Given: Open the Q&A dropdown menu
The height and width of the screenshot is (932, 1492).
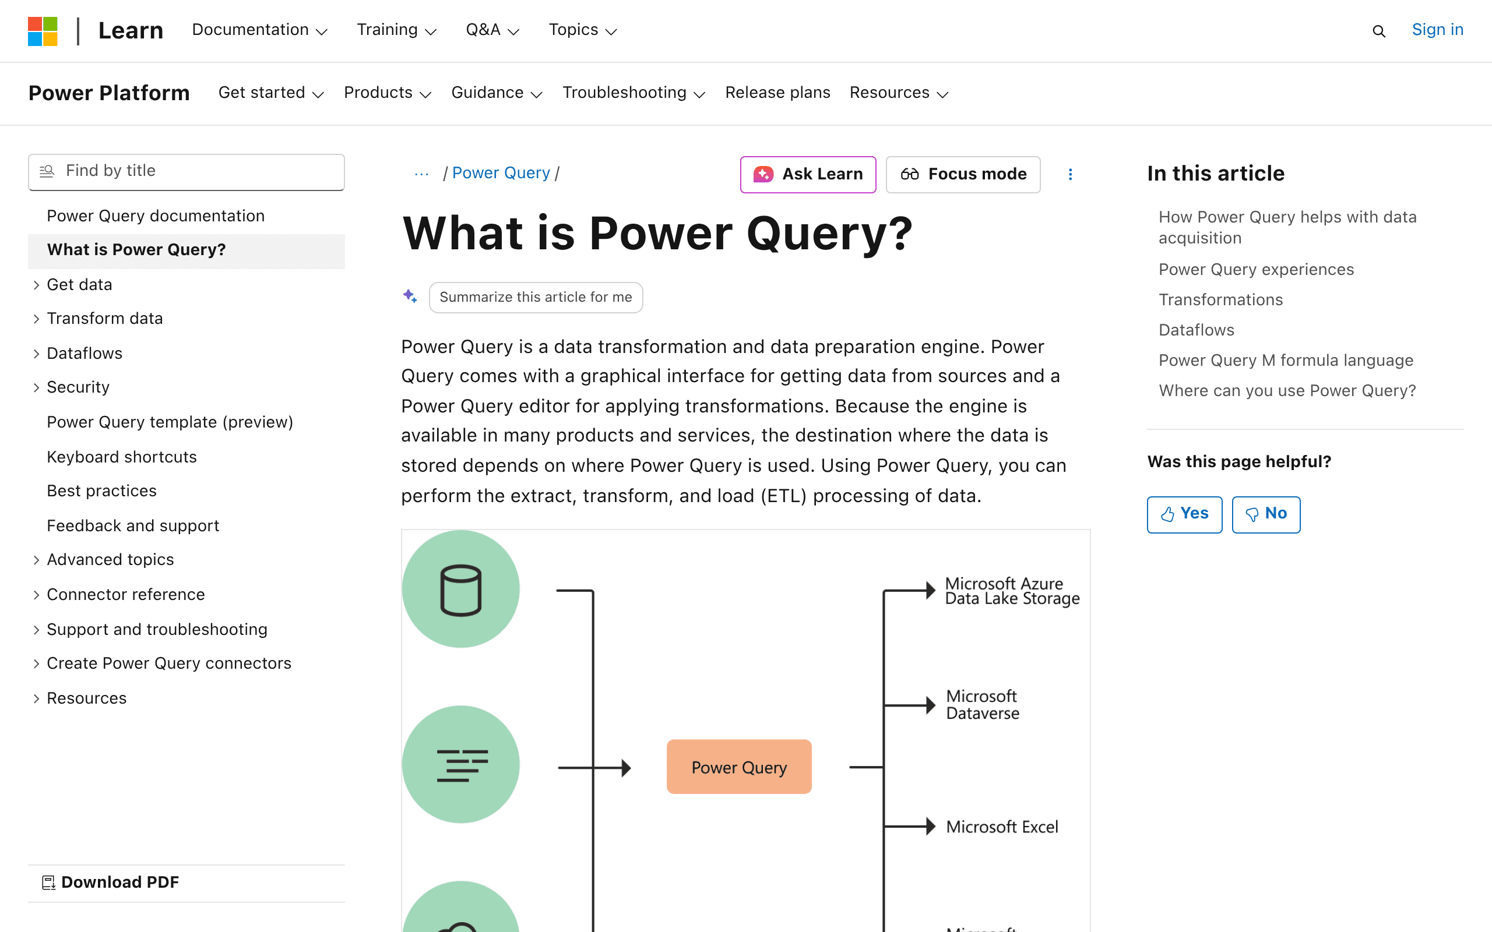Looking at the screenshot, I should pyautogui.click(x=492, y=30).
